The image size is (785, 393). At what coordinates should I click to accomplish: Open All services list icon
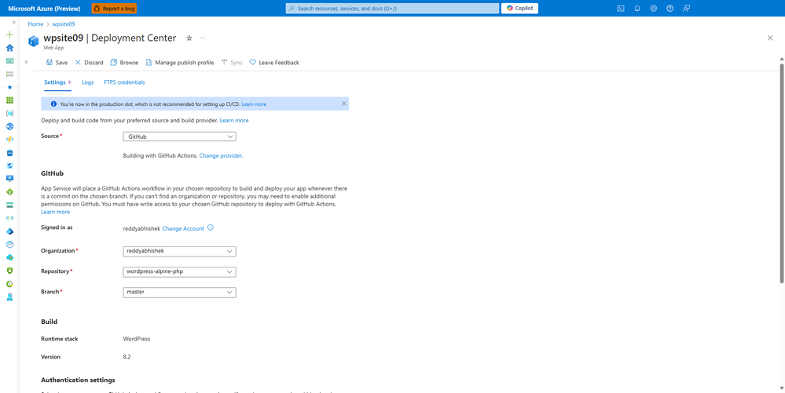tap(9, 74)
